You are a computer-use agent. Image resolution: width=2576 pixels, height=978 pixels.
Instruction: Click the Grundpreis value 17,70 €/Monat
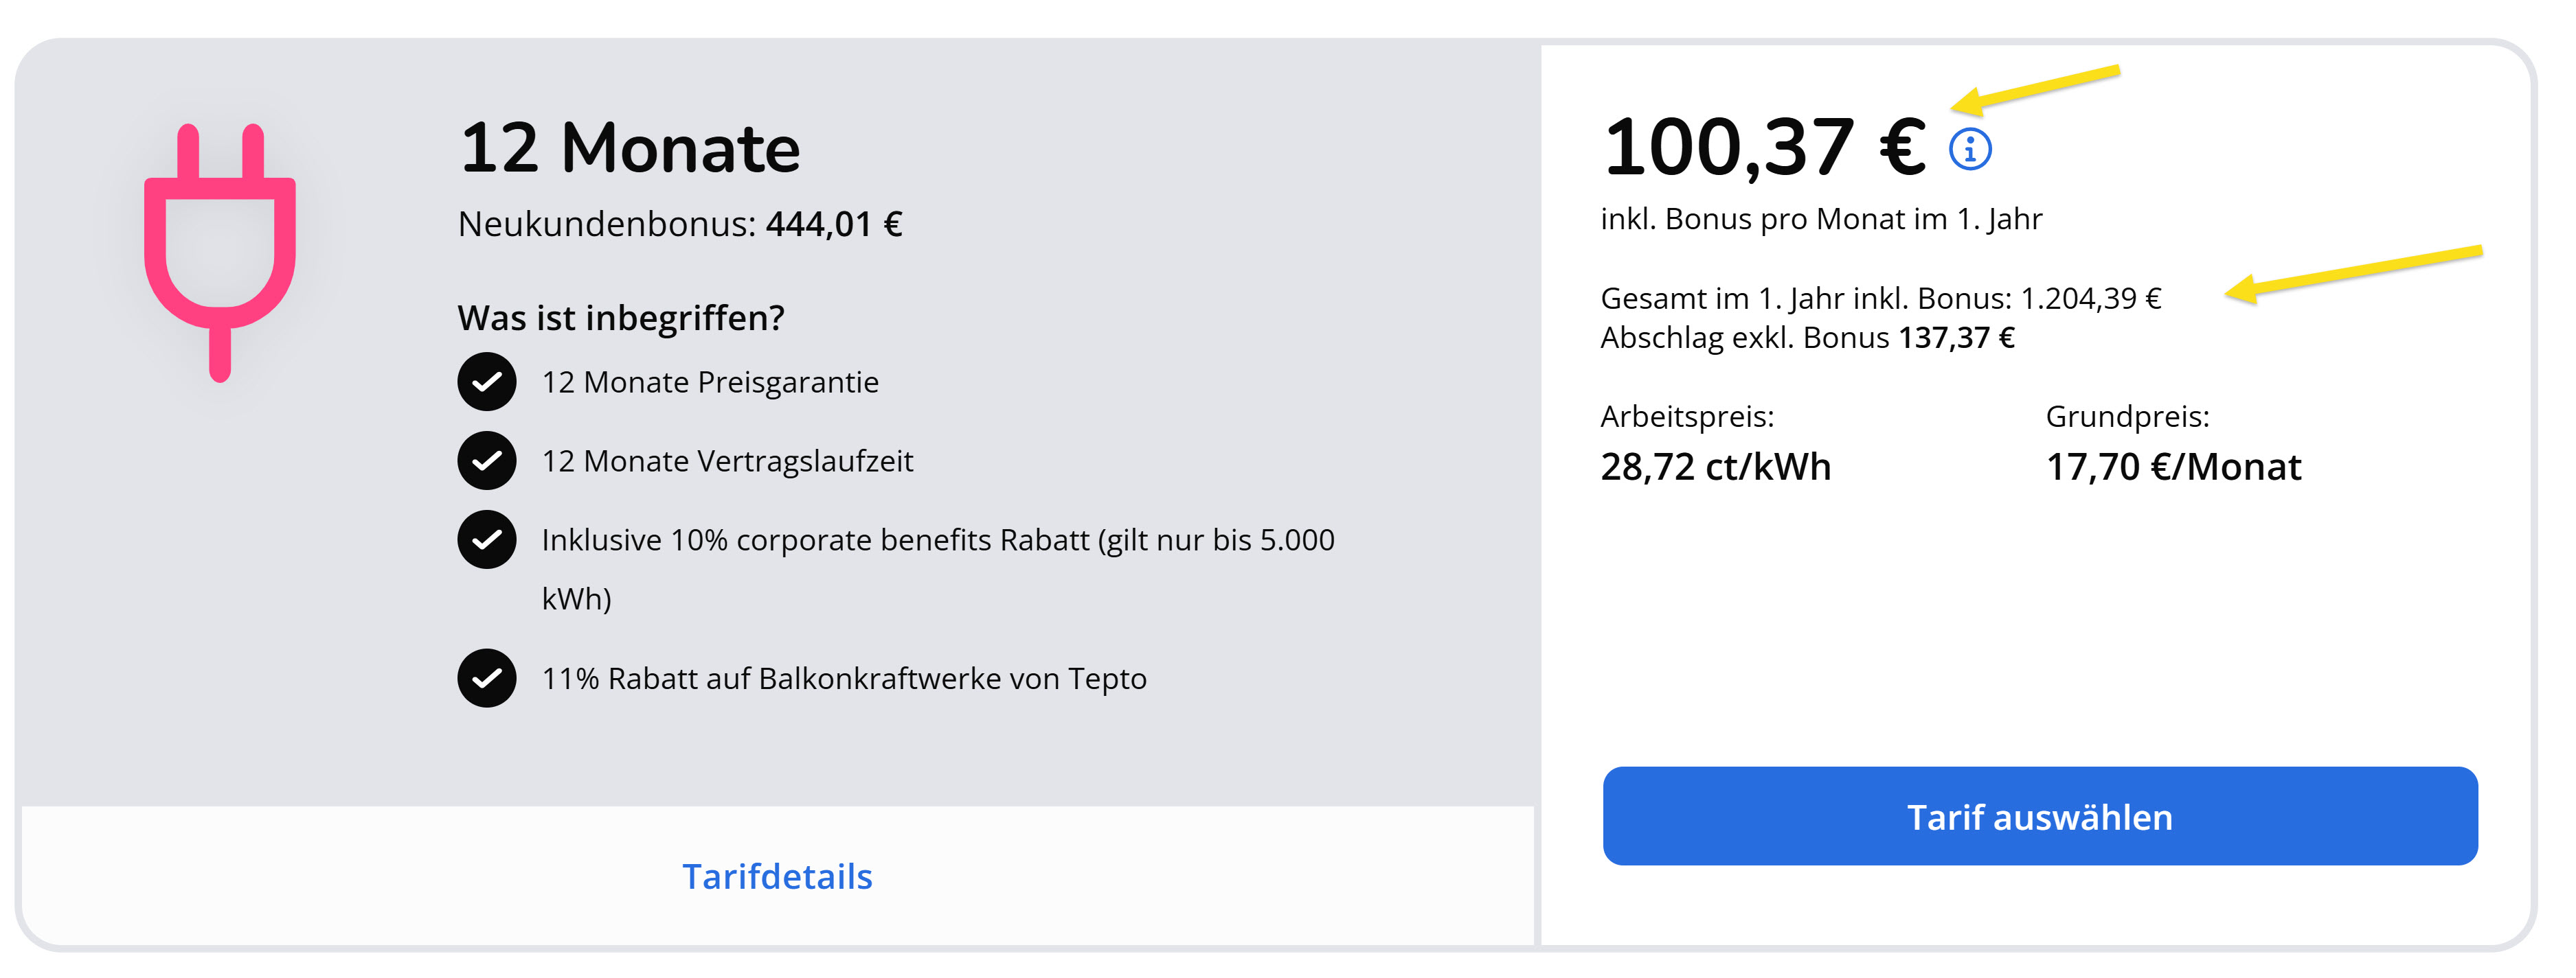point(2173,467)
